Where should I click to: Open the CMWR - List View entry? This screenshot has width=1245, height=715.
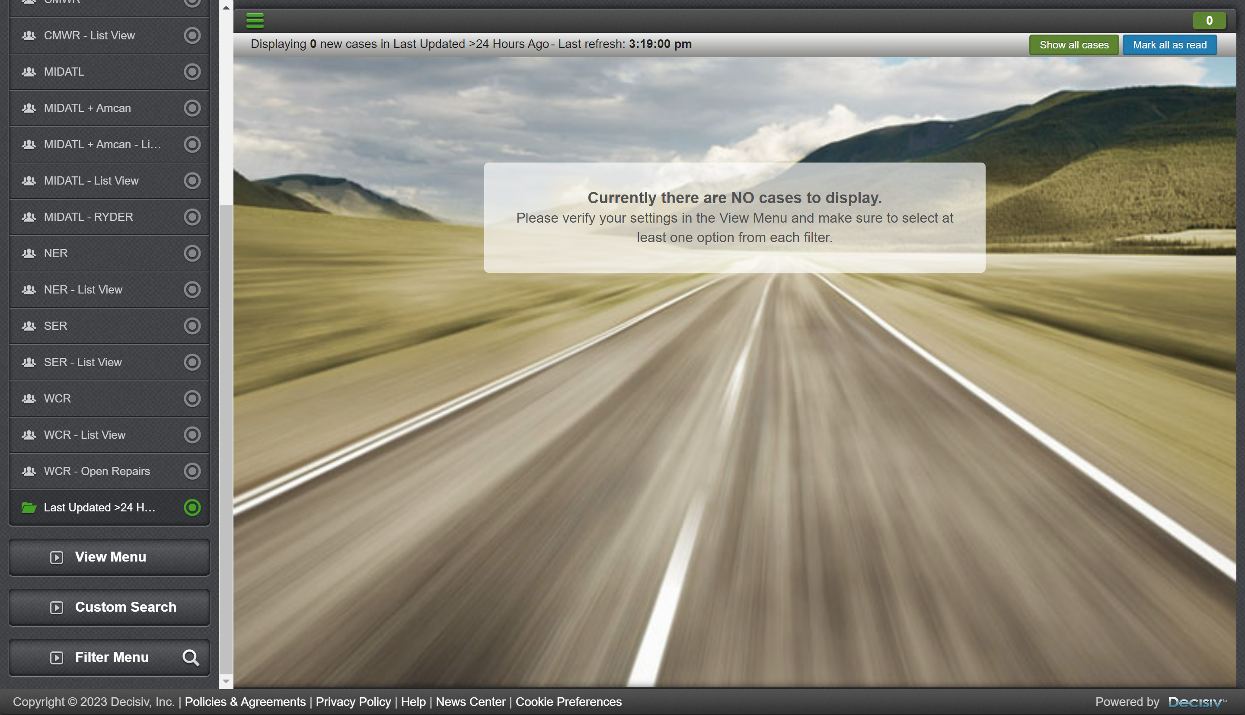click(x=109, y=35)
